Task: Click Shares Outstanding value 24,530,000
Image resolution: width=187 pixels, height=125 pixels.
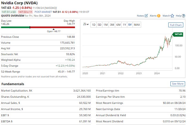Action: coord(84,97)
